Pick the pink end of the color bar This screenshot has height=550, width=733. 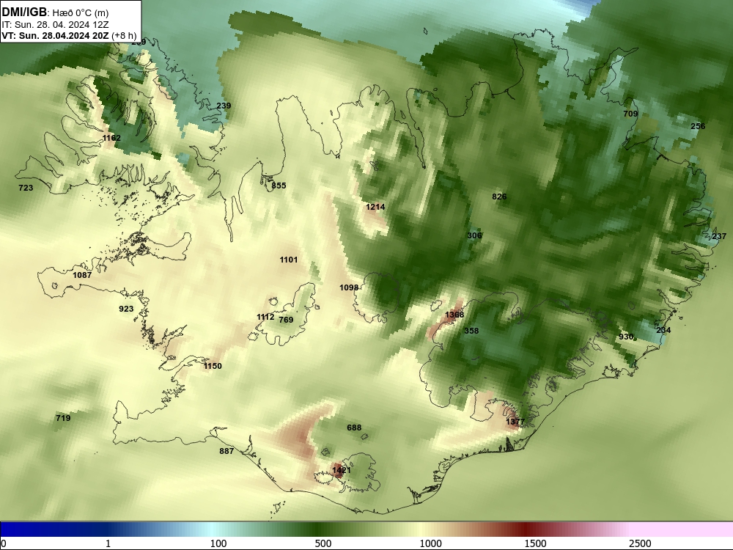(682, 529)
